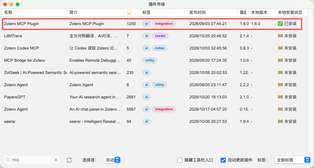Image resolution: width=314 pixels, height=168 pixels.
Task: Click release time 2026/09/20 17:24:35
Action: pos(208,60)
